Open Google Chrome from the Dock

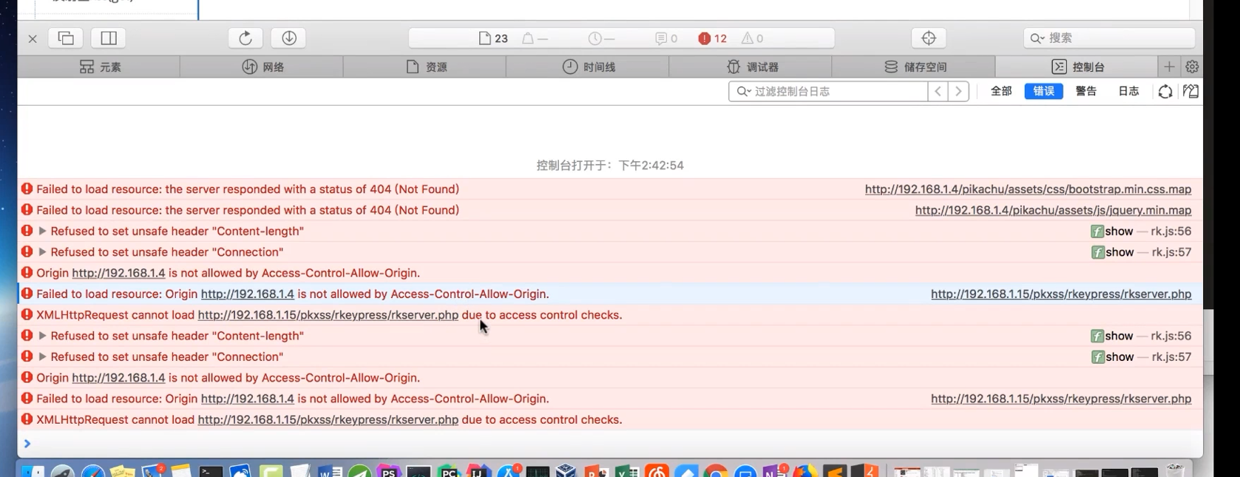715,470
